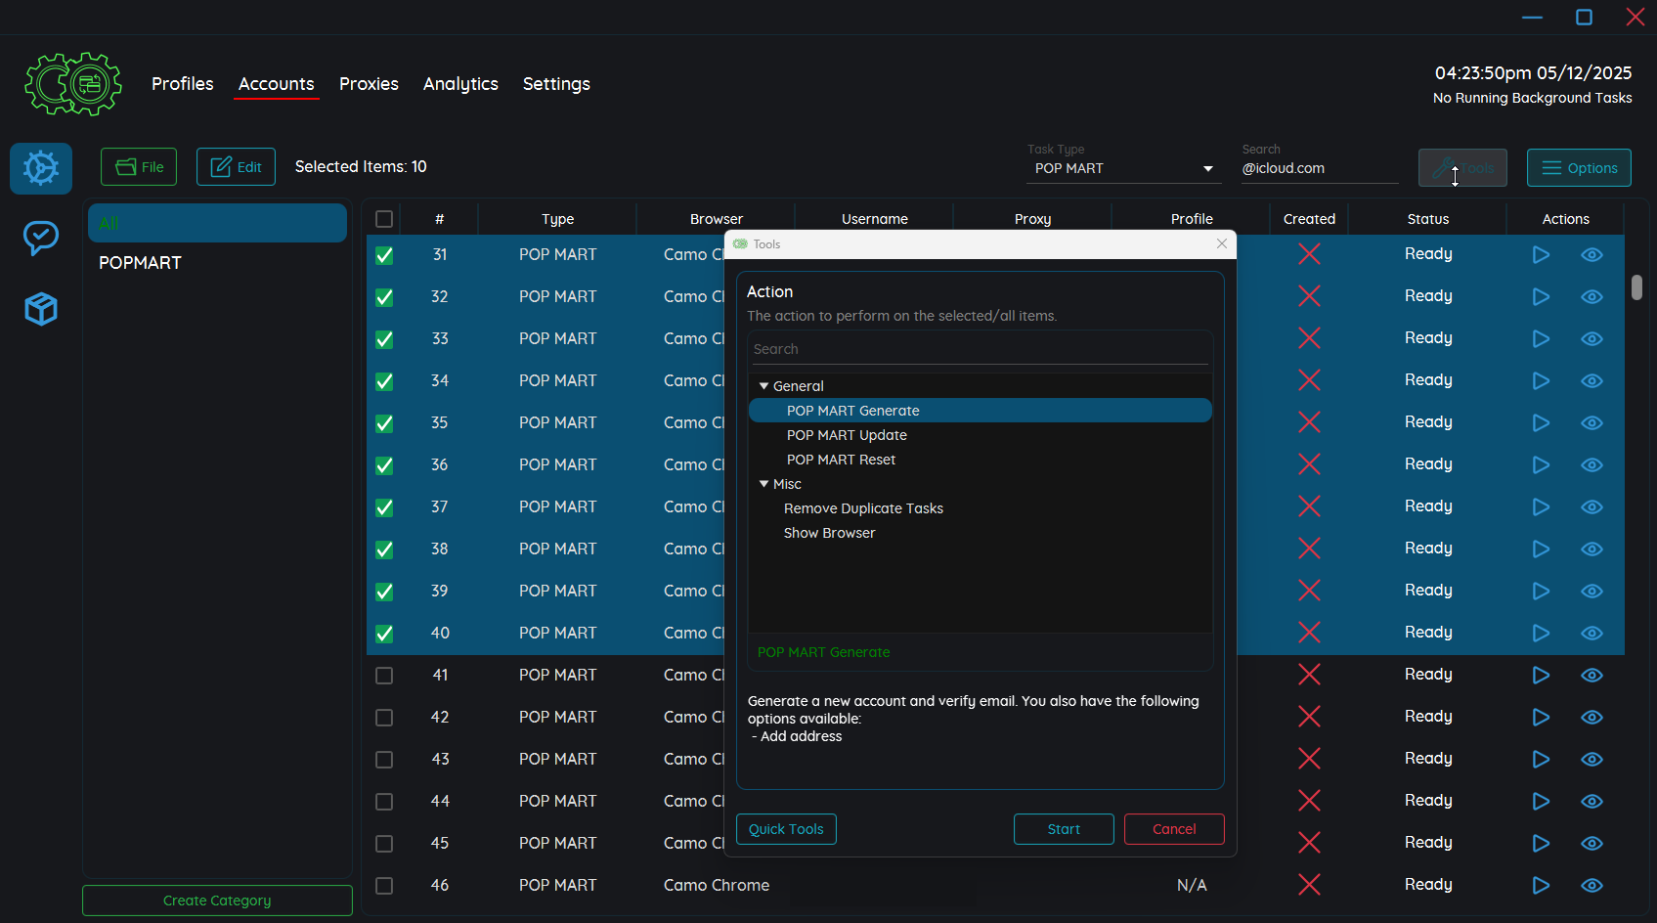Open the cube package sidebar icon
Viewport: 1657px width, 923px height.
41,309
